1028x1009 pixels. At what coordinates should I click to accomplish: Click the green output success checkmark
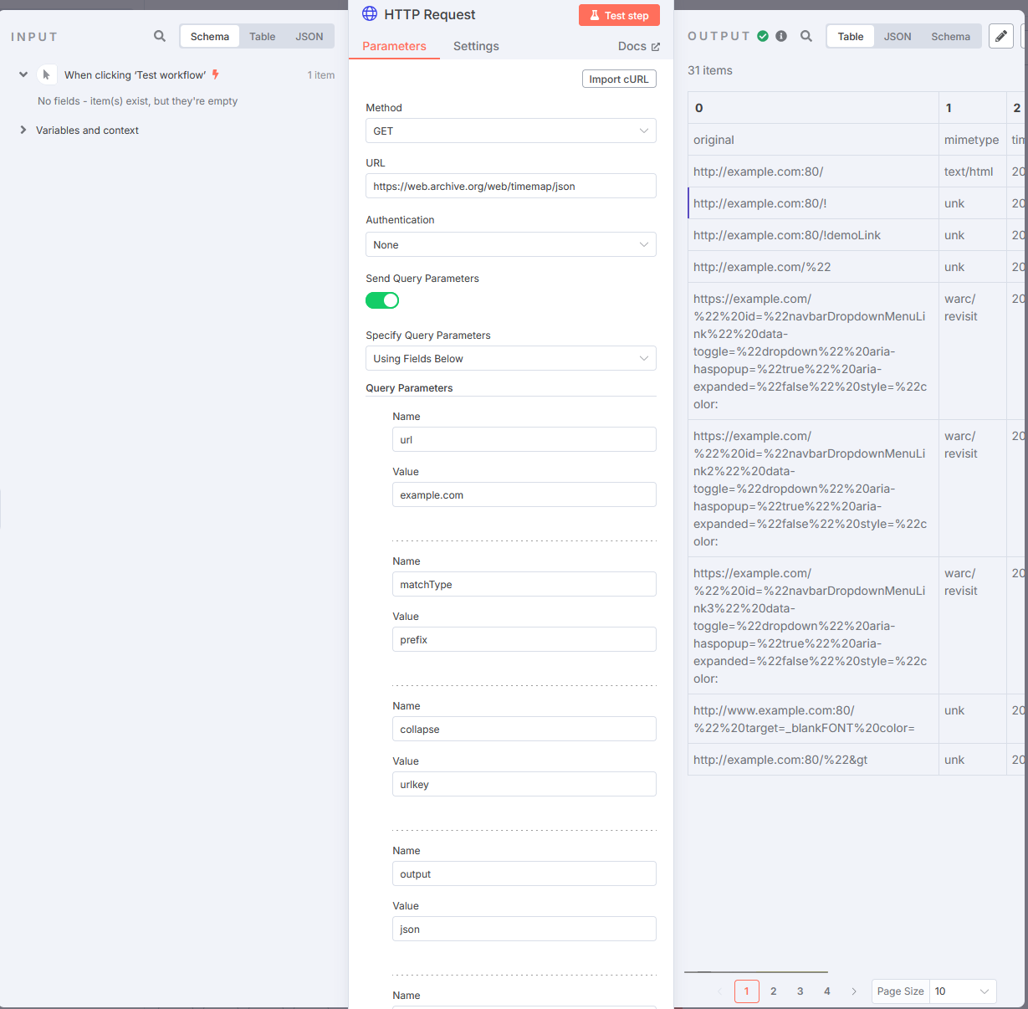tap(763, 36)
